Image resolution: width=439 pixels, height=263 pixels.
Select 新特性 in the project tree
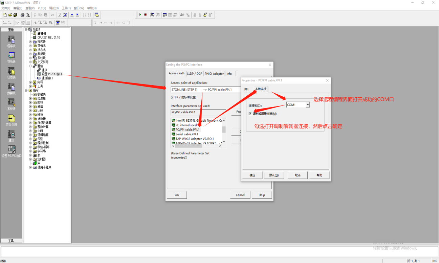pyautogui.click(x=42, y=33)
